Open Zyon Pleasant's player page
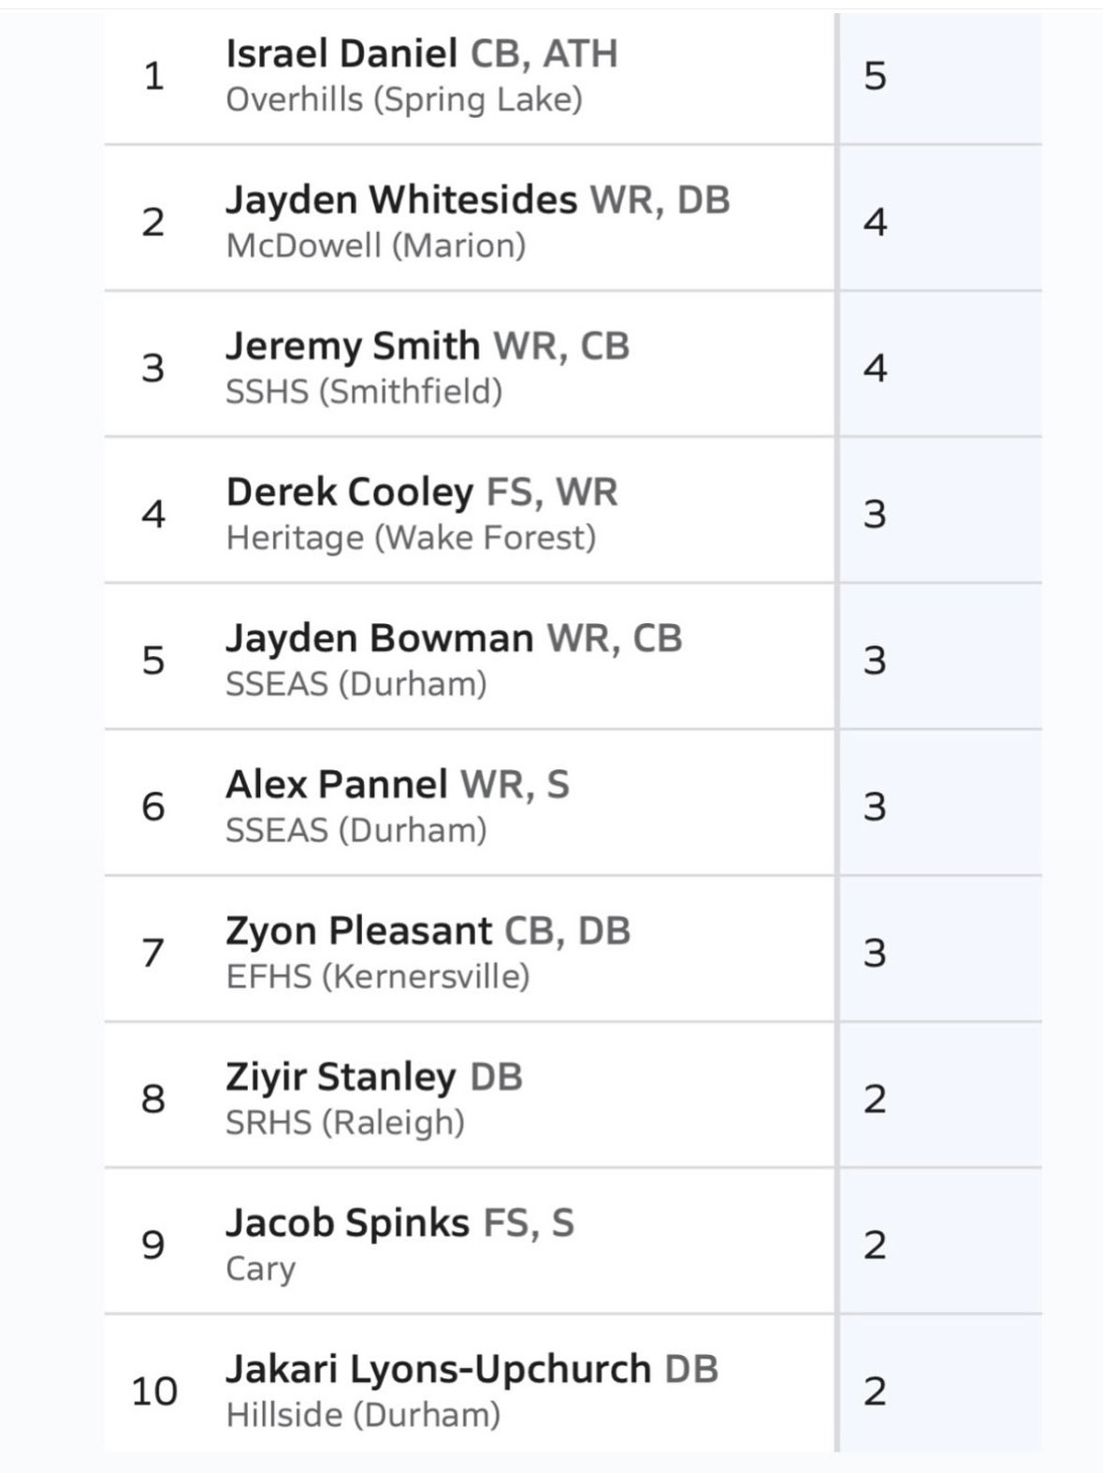This screenshot has height=1473, width=1103. pyautogui.click(x=358, y=931)
